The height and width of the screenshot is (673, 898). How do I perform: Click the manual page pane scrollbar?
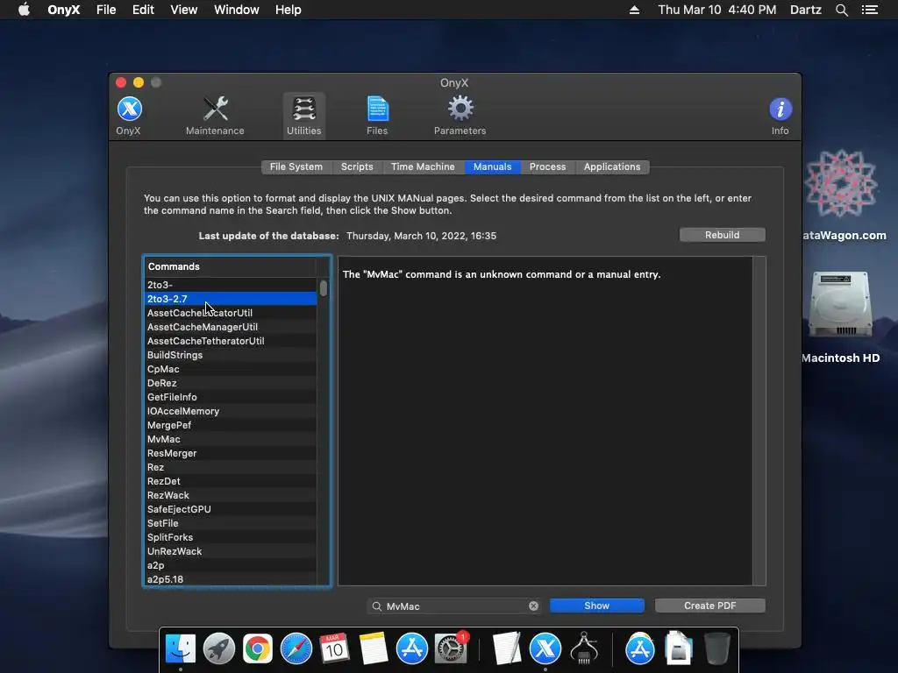click(x=759, y=421)
